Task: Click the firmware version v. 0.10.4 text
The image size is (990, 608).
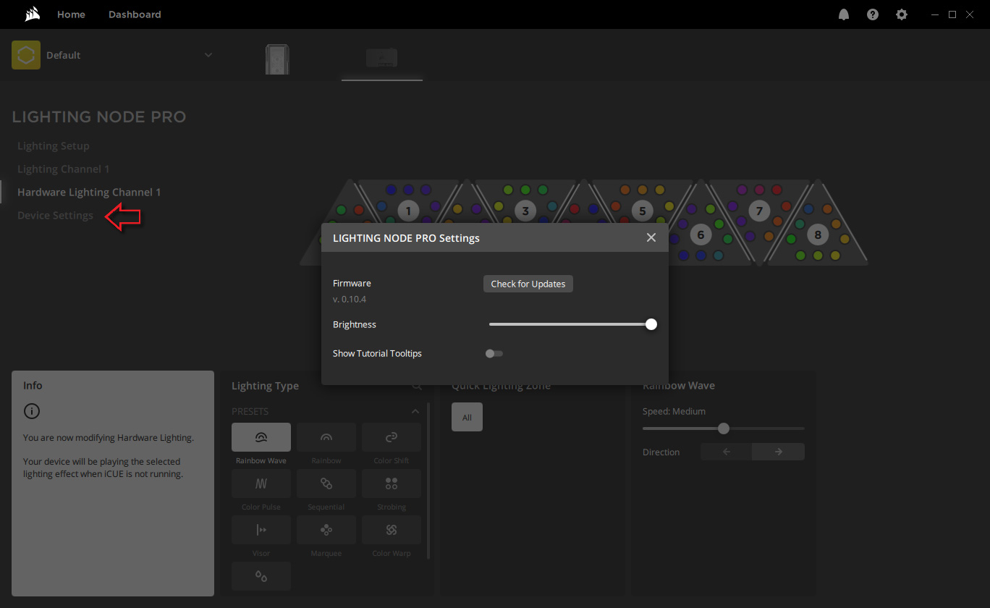Action: coord(350,299)
